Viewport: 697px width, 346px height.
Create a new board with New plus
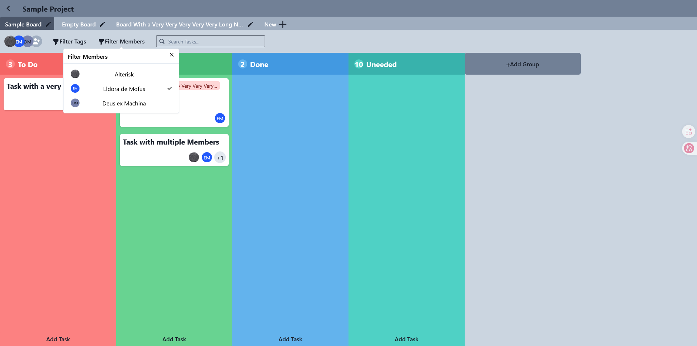[x=275, y=24]
